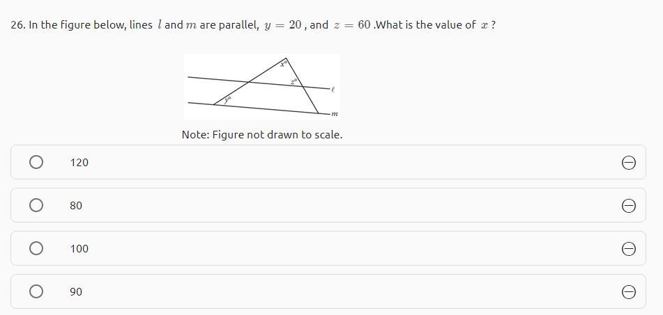The width and height of the screenshot is (663, 315).
Task: Eliminate answer 90 with the circle-minus icon
Action: pos(627,291)
